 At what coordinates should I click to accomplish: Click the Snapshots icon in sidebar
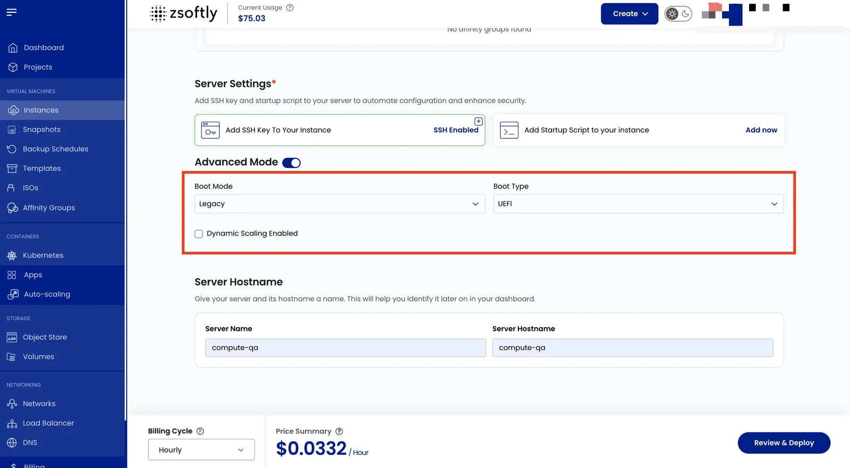pyautogui.click(x=12, y=130)
